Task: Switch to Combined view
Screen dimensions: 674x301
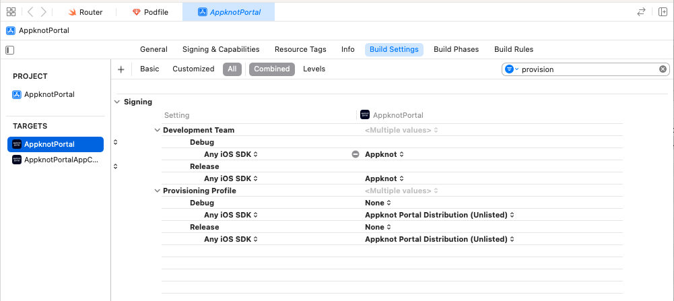Action: (271, 69)
